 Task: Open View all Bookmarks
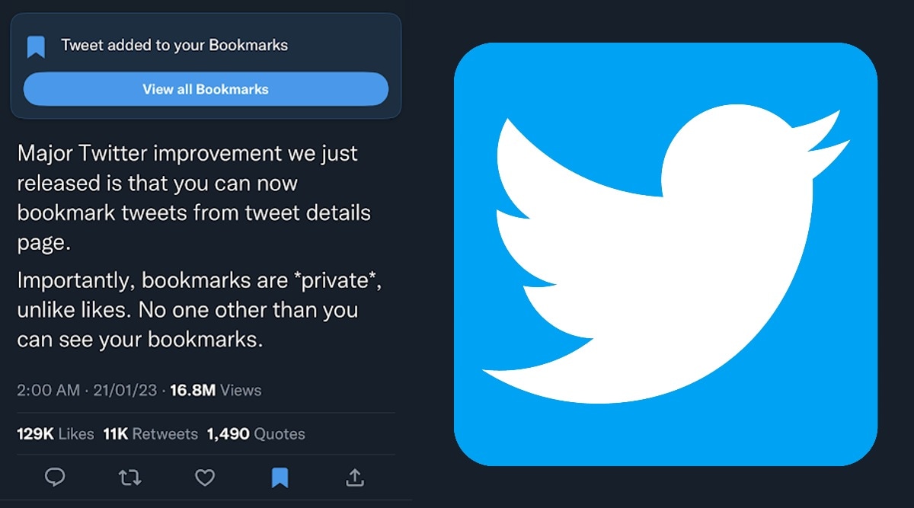pos(206,89)
